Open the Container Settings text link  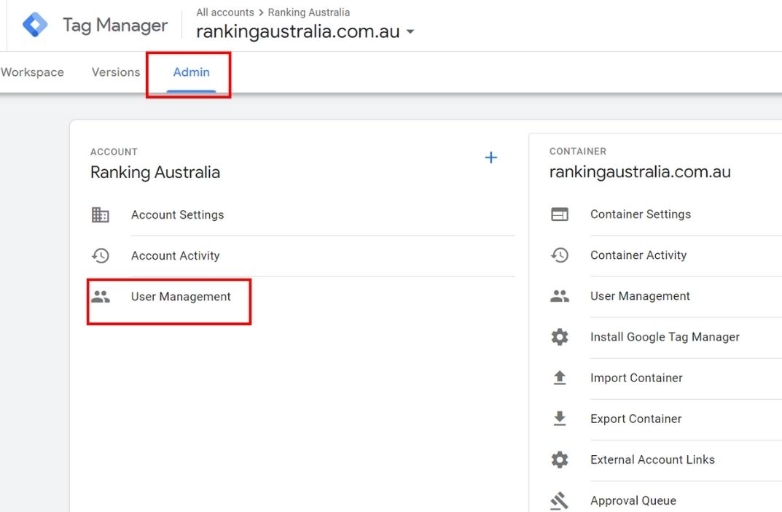tap(641, 214)
